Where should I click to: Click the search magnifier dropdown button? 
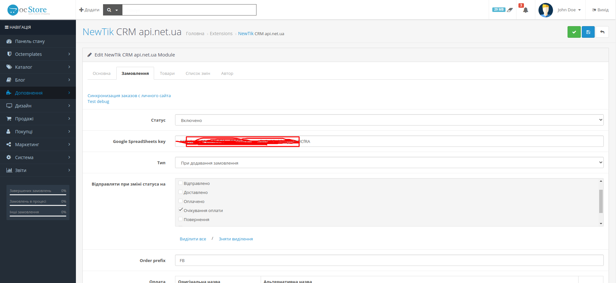[x=112, y=10]
